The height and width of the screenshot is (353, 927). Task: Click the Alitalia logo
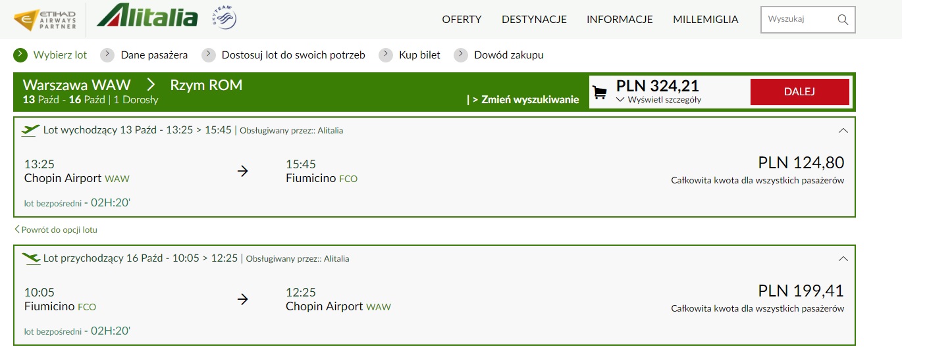pyautogui.click(x=147, y=15)
